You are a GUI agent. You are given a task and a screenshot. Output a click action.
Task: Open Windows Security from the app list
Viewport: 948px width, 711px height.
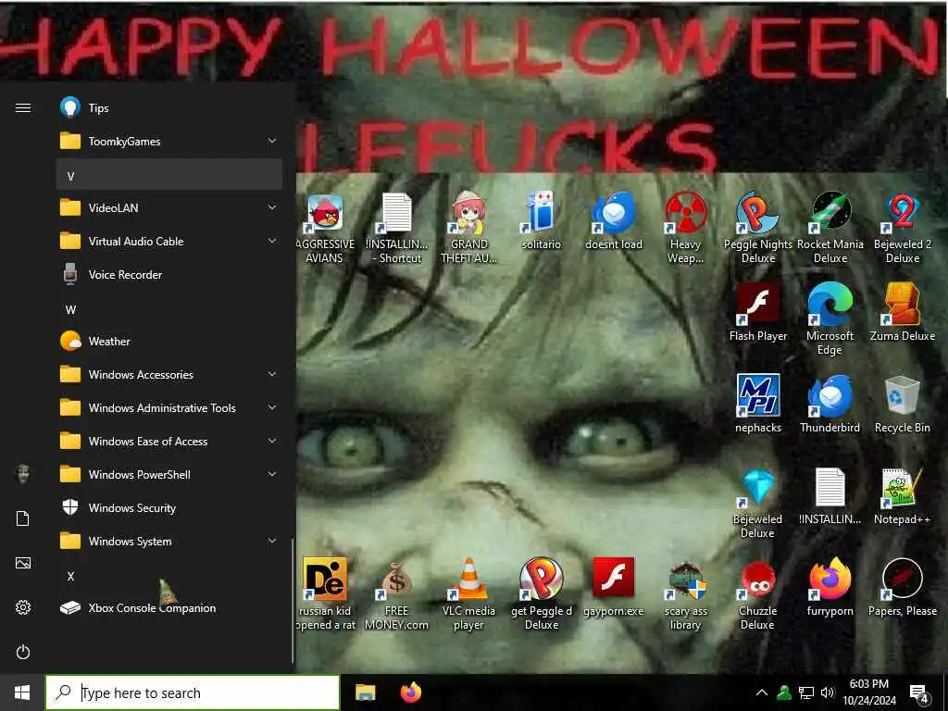(170, 508)
